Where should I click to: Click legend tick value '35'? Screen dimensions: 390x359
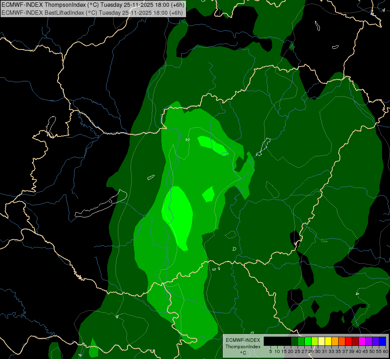338,351
